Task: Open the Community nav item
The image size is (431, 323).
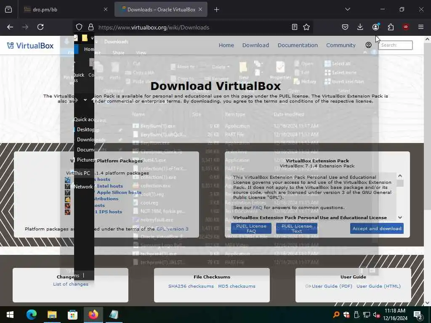Action: [341, 45]
